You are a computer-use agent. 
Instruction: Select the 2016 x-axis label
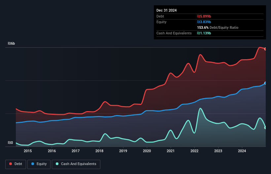52,151
